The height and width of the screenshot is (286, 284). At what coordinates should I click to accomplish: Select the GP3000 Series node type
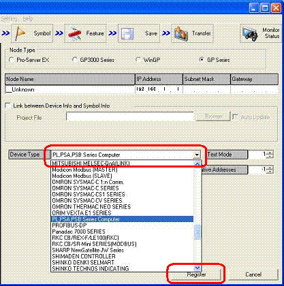pyautogui.click(x=74, y=60)
